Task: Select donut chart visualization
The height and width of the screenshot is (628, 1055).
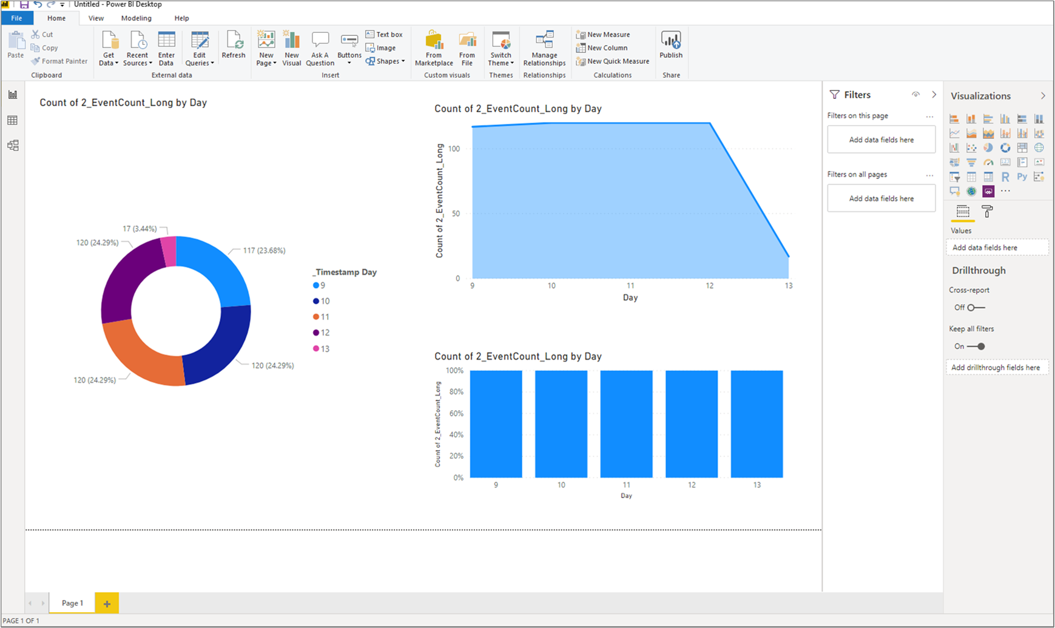Action: pos(1005,147)
